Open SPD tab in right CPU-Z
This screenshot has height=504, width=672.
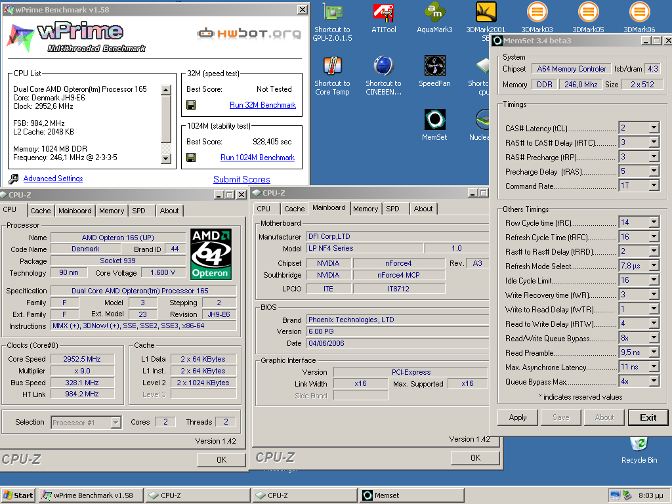pos(393,209)
